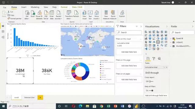
Task: Add a slicer visualization
Action: 146,45
